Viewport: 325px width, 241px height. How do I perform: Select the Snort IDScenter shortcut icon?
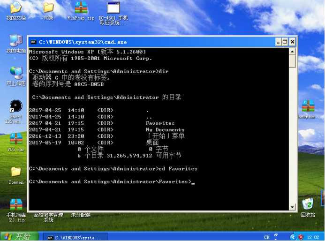tap(15, 112)
